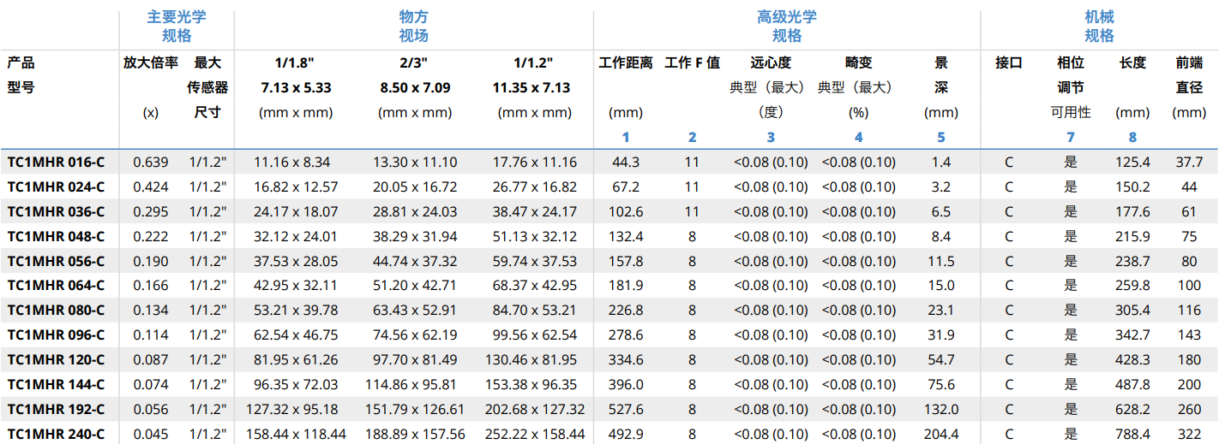Image resolution: width=1219 pixels, height=444 pixels.
Task: Click footnote number 2 under 工作 F 值
Action: coord(692,137)
